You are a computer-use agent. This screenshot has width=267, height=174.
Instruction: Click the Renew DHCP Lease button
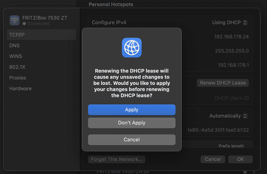[x=223, y=83]
